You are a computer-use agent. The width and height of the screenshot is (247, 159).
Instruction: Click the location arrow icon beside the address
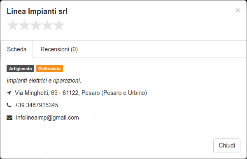click(x=9, y=93)
